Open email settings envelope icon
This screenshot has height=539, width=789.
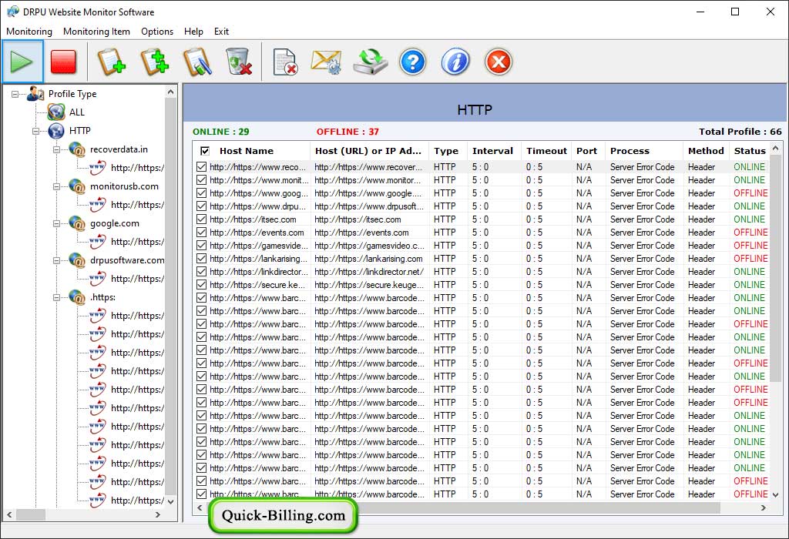pos(327,62)
